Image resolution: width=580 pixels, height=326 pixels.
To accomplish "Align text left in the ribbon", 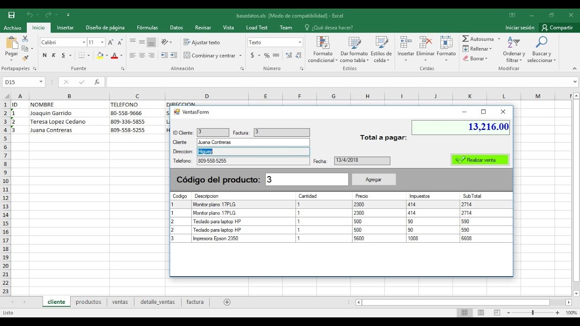I will (132, 55).
